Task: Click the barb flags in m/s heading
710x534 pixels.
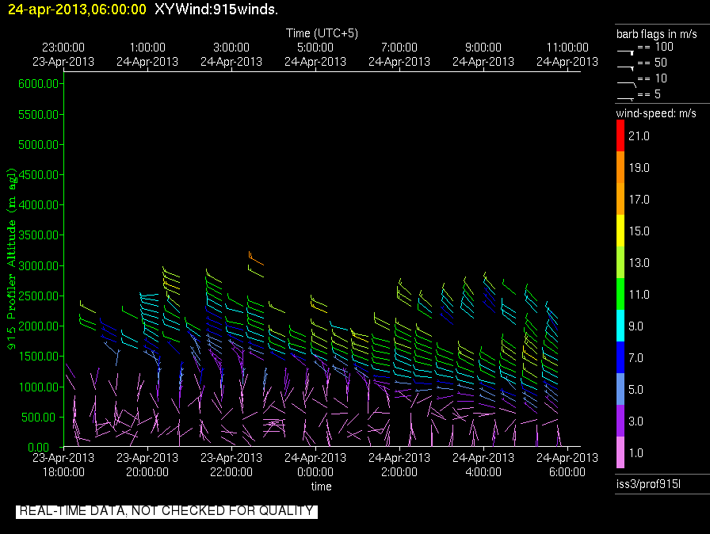Action: (657, 34)
